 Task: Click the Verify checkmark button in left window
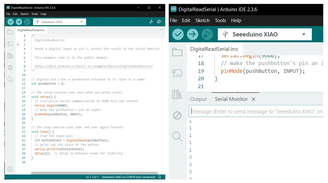pos(11,22)
